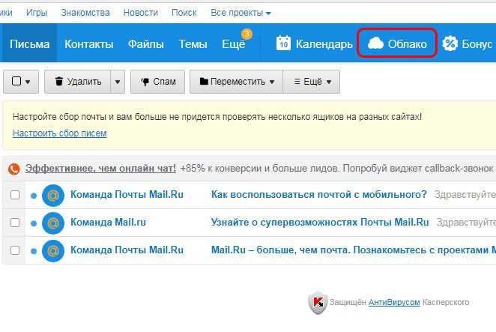
Task: Open the dropdown arrow beside Удалить
Action: 118,82
